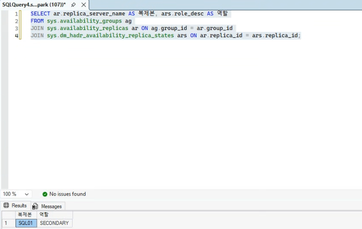Click sys.dm_hadr_availability_replica_states on line 4
The height and width of the screenshot is (229, 362).
110,35
